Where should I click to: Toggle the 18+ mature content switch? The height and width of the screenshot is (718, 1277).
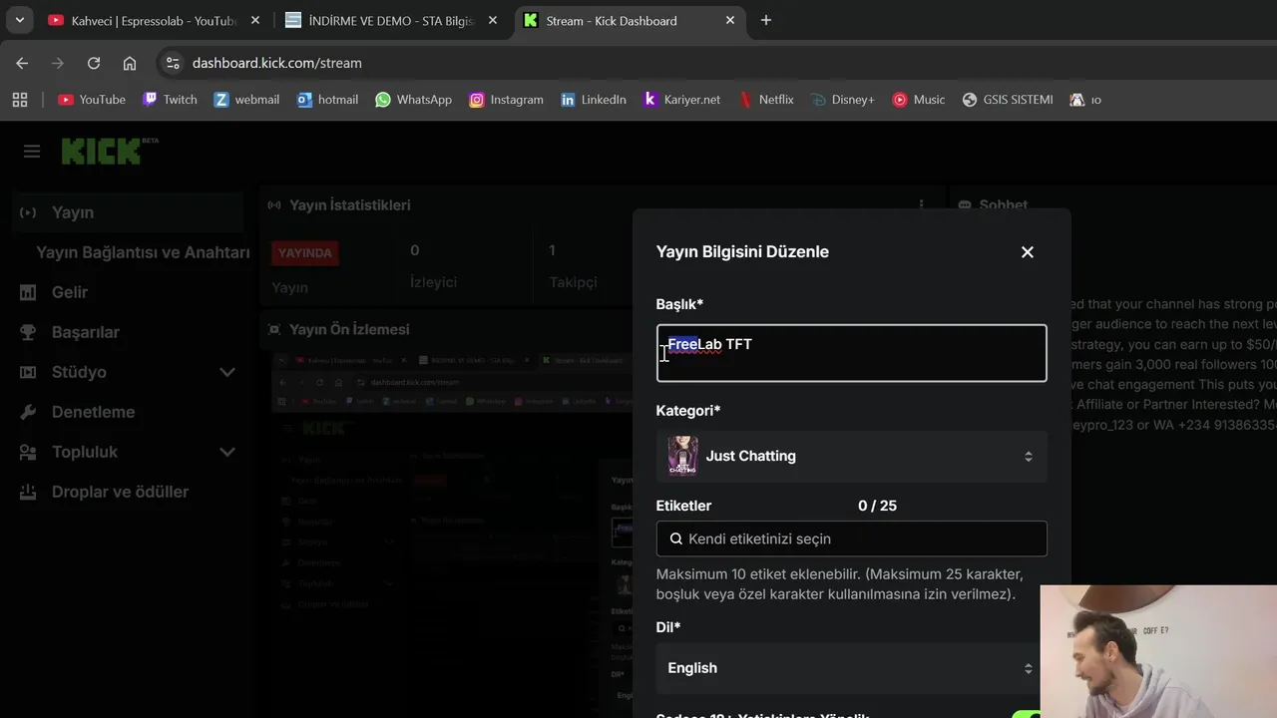(1029, 714)
